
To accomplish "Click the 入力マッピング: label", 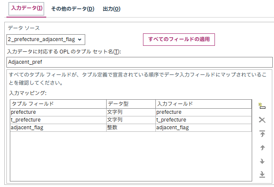I will pyautogui.click(x=28, y=93).
